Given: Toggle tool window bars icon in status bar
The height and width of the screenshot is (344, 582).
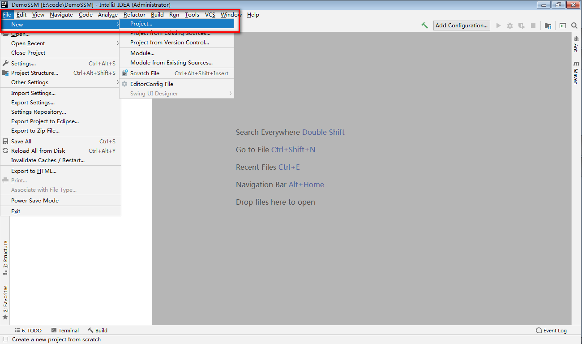Looking at the screenshot, I should point(5,340).
